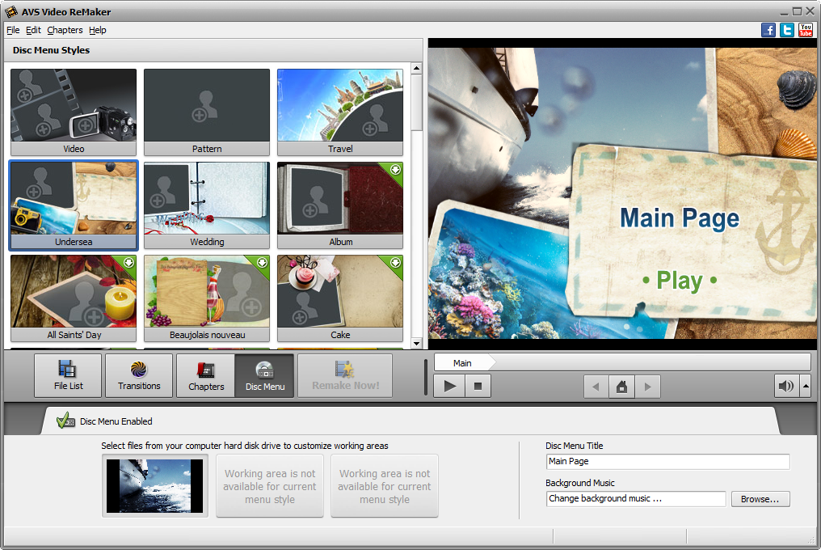821x550 pixels.
Task: Open the File menu
Action: pyautogui.click(x=13, y=30)
